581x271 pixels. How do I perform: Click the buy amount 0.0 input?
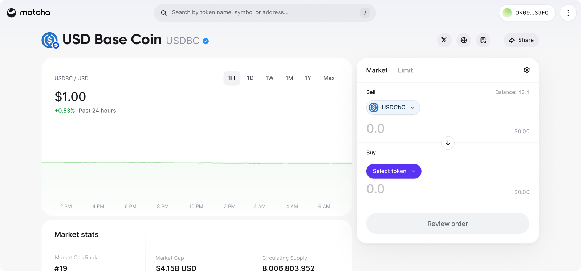point(375,189)
